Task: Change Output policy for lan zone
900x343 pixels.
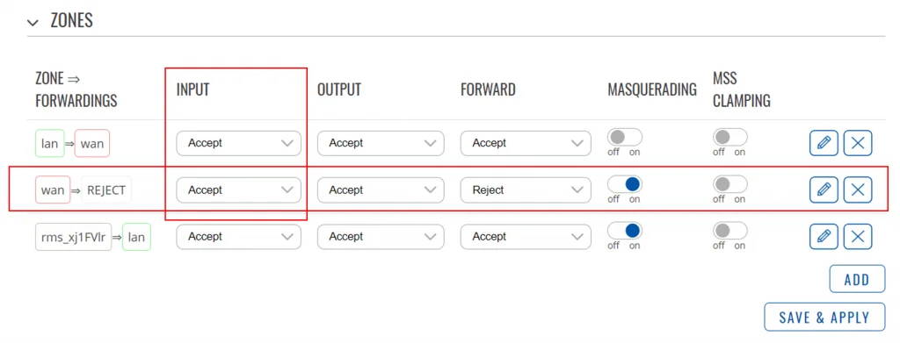Action: [x=381, y=143]
